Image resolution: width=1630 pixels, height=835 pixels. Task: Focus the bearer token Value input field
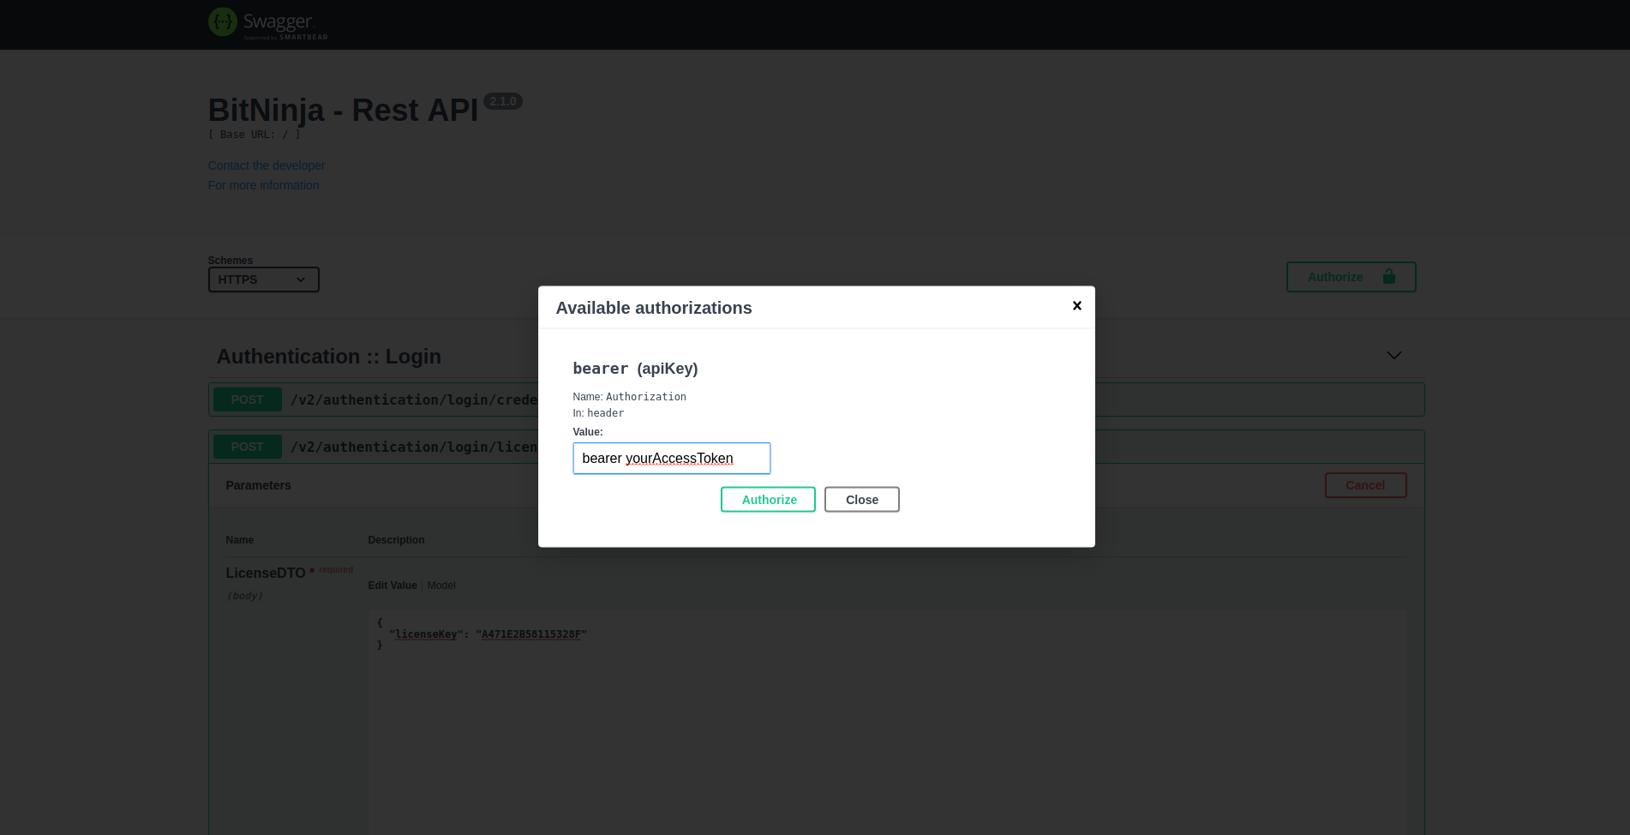pyautogui.click(x=672, y=459)
